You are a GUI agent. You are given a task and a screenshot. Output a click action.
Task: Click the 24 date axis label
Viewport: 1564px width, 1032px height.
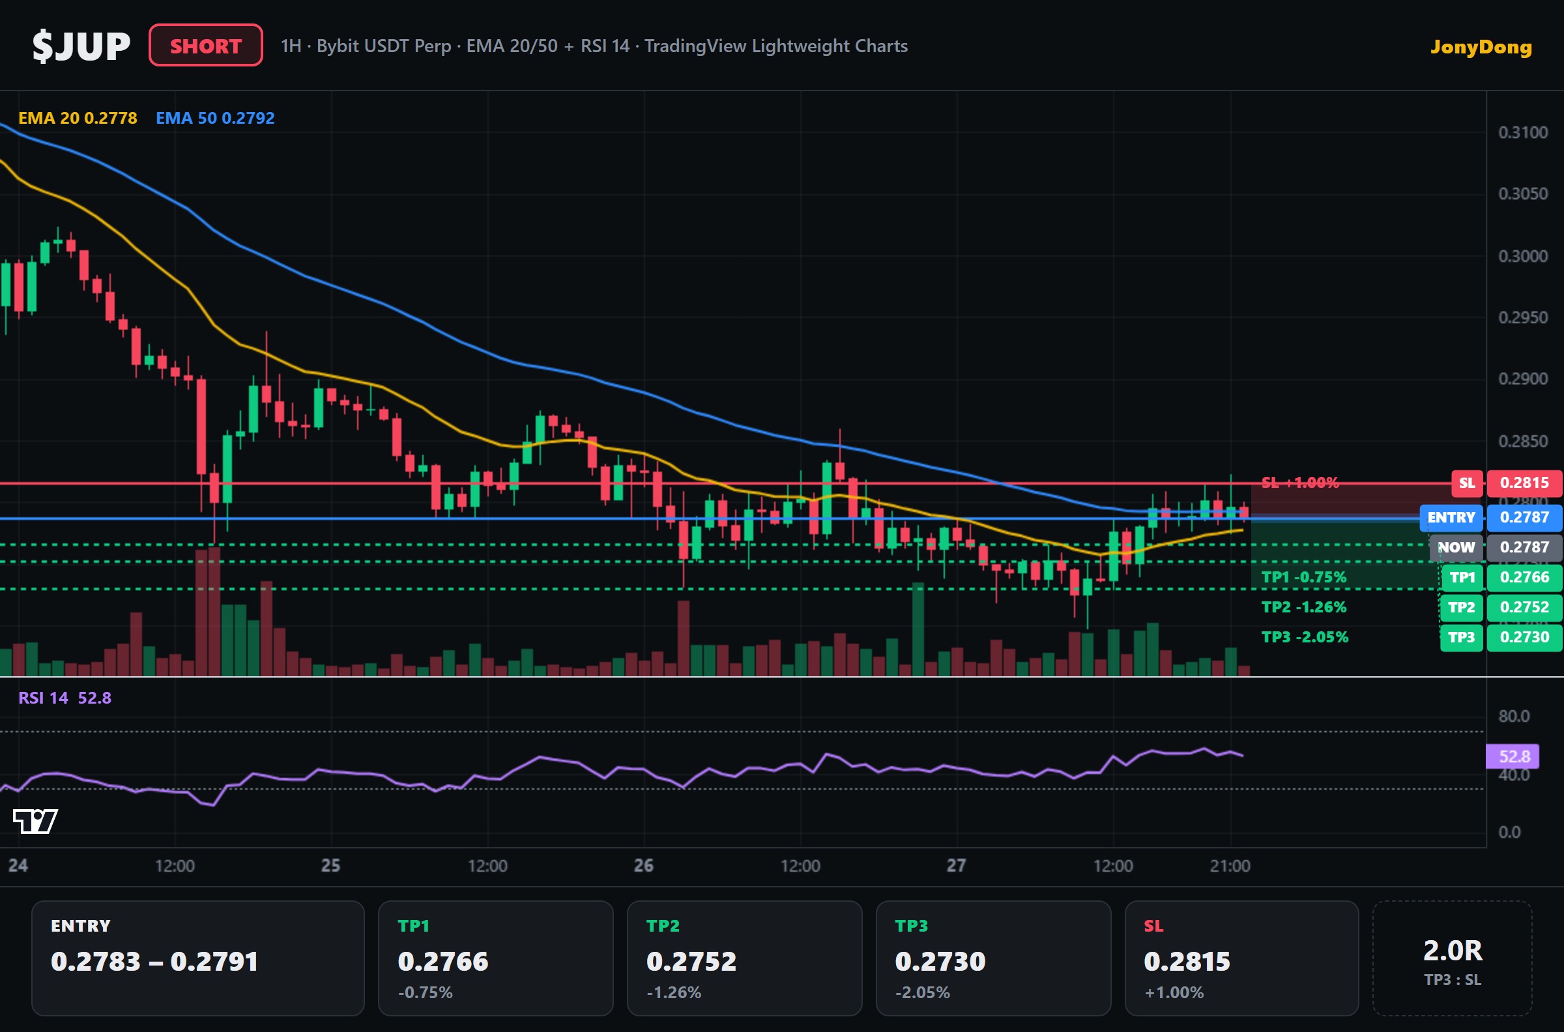click(18, 865)
